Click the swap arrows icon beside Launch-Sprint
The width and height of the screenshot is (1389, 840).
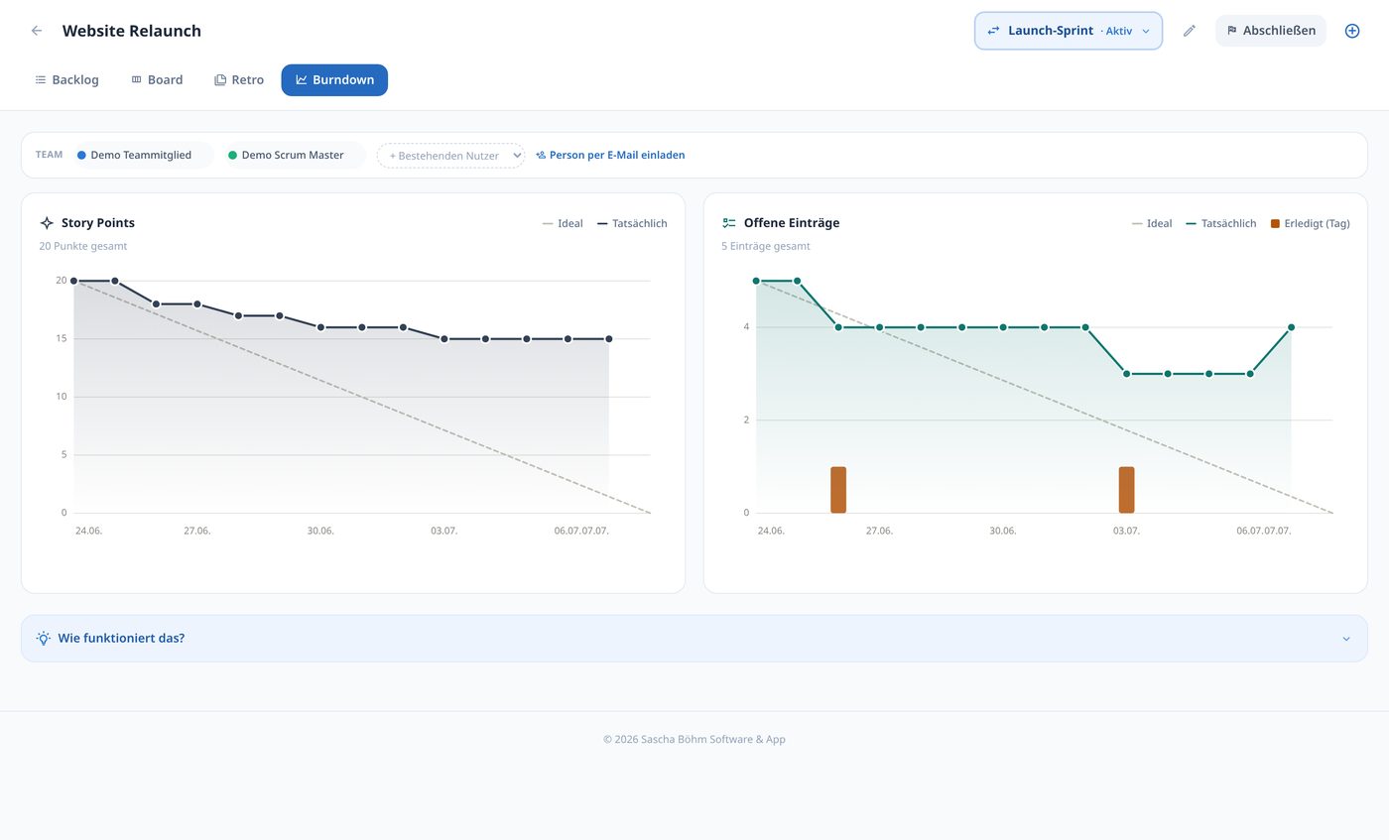pyautogui.click(x=993, y=31)
